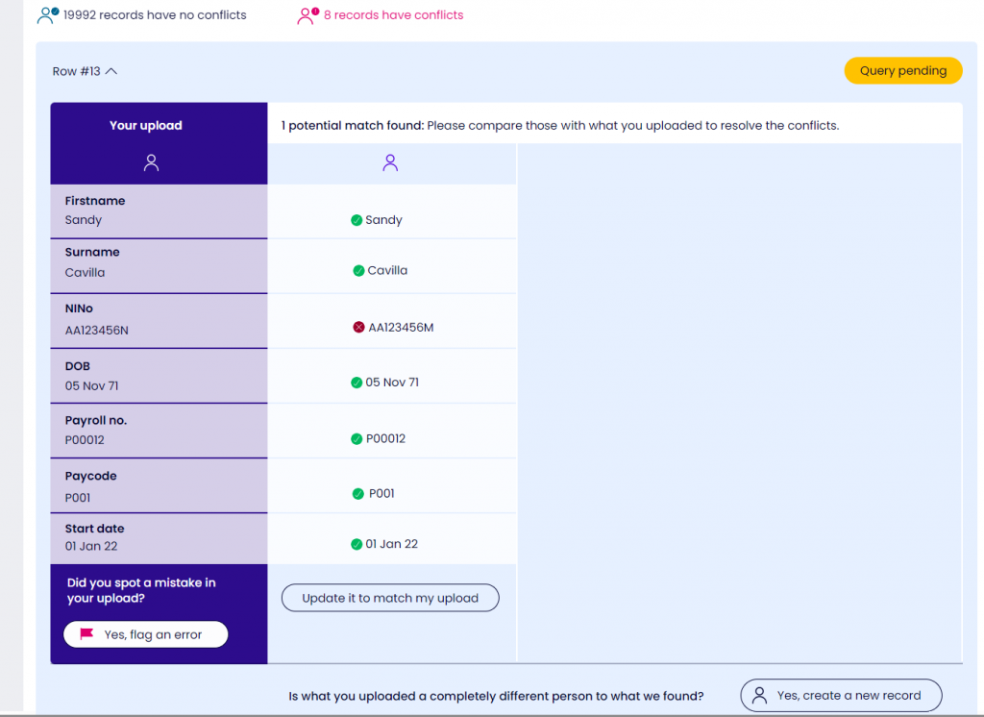The height and width of the screenshot is (717, 984).
Task: Click green check icon beside P001
Action: [x=359, y=494]
